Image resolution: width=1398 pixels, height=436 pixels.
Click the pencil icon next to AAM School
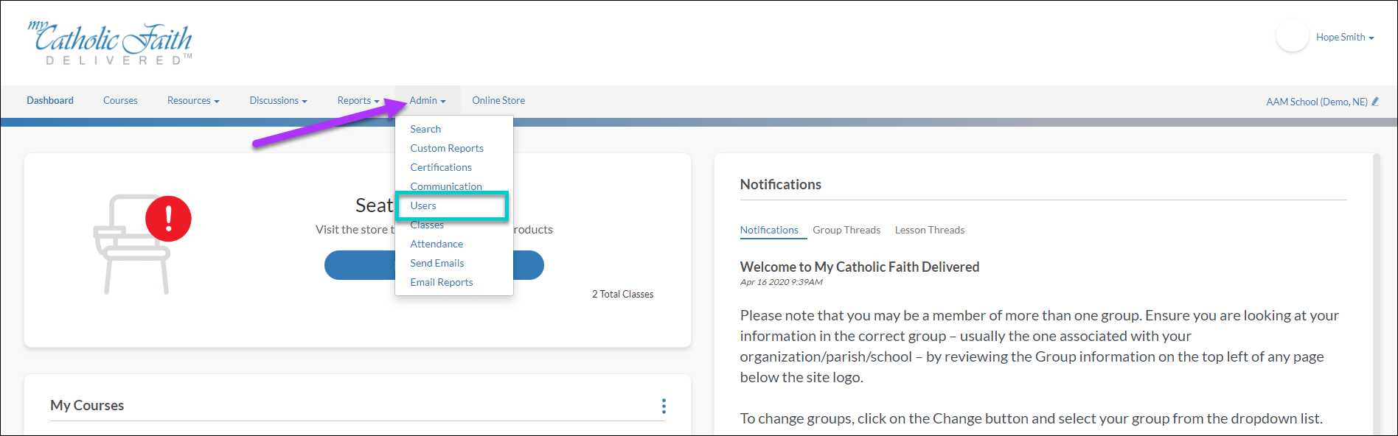click(1375, 102)
